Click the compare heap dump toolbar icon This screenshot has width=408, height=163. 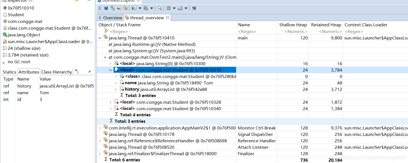[x=194, y=8]
